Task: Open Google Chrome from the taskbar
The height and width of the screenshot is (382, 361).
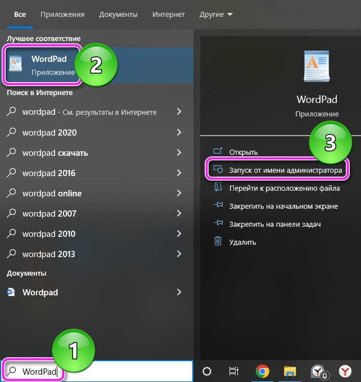Action: tap(263, 371)
